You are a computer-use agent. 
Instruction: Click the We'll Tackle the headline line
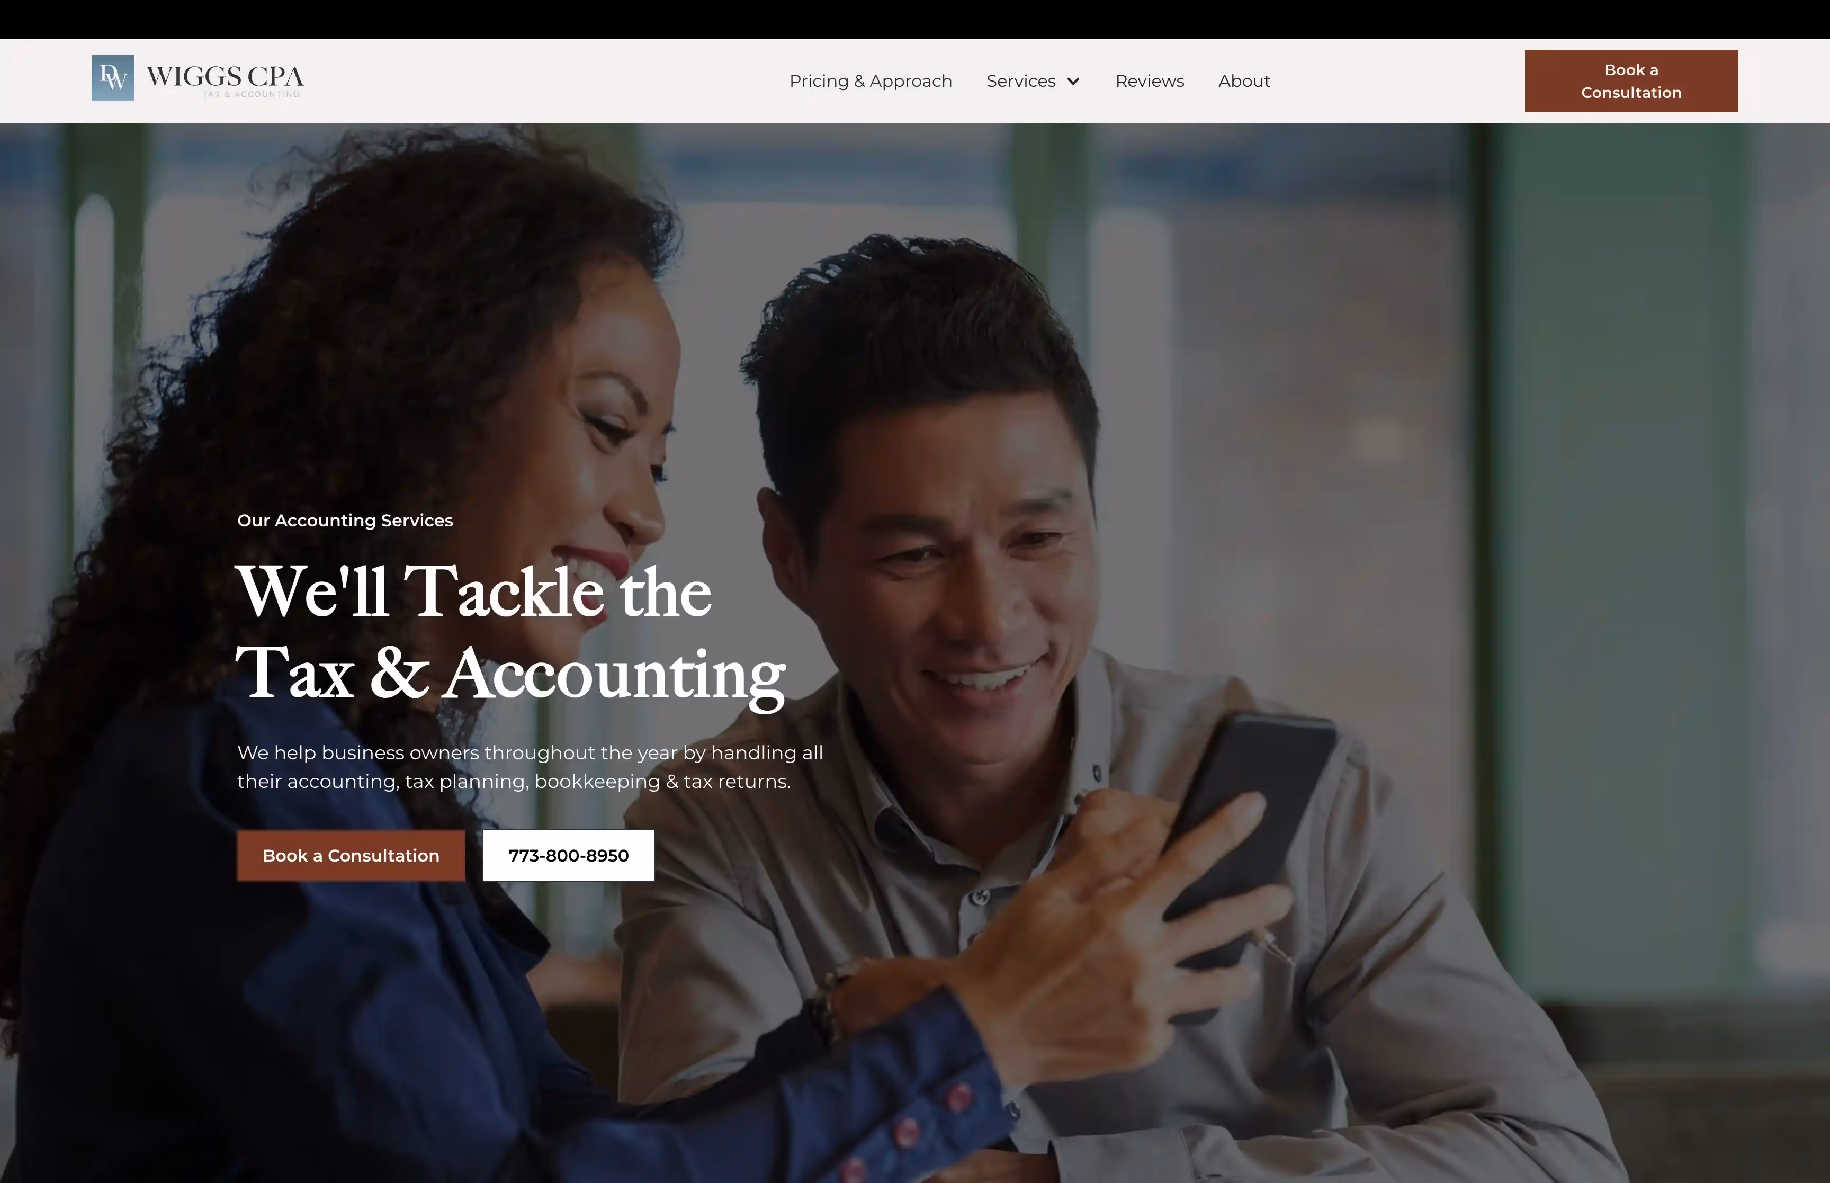474,592
